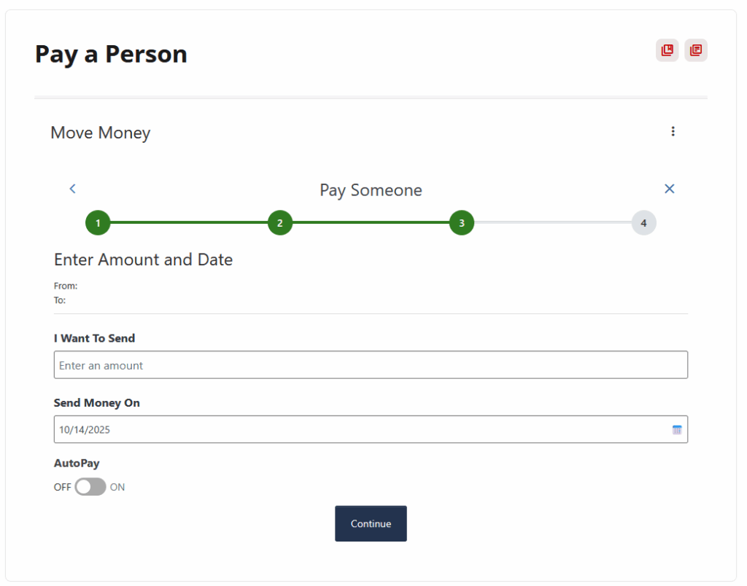Click the red stacked notes icon
This screenshot has width=747, height=586.
point(696,50)
